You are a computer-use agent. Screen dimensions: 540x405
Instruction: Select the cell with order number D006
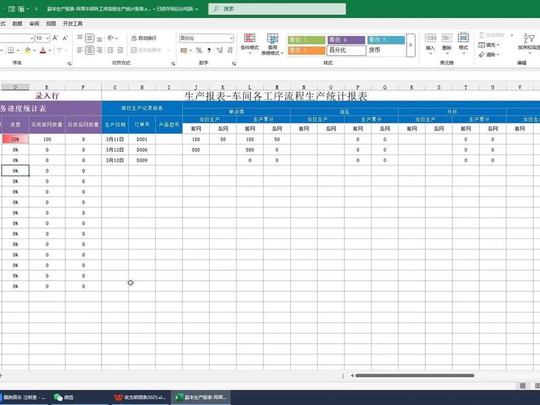(x=142, y=150)
